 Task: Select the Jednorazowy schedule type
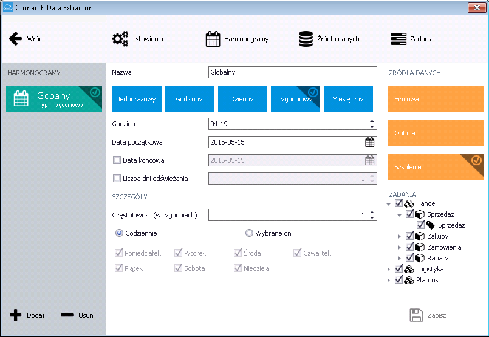tap(137, 99)
